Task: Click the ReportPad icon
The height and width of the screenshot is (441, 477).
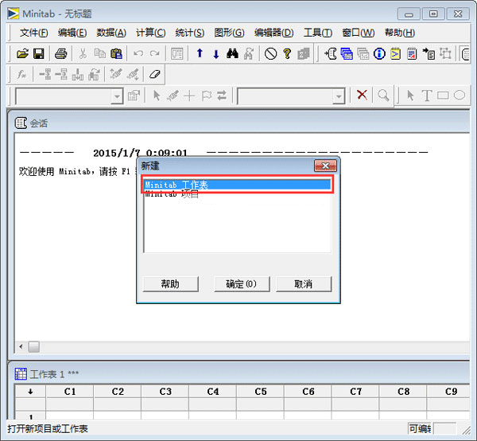Action: [412, 54]
